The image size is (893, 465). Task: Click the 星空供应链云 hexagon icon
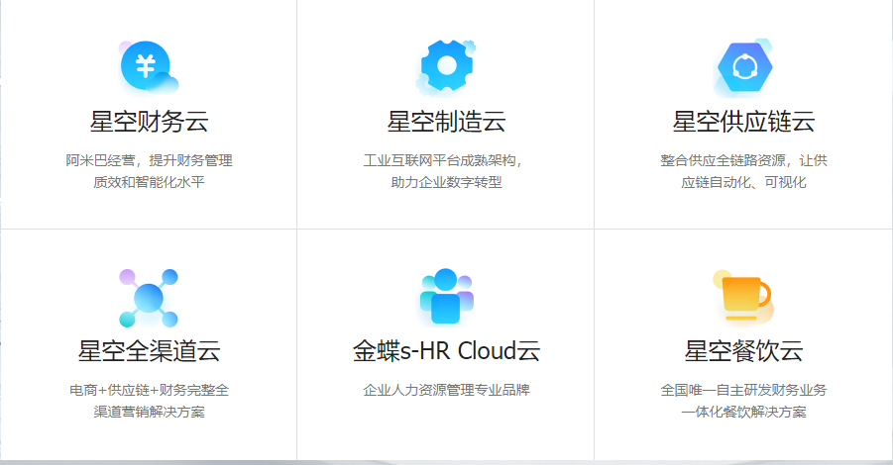pos(743,67)
